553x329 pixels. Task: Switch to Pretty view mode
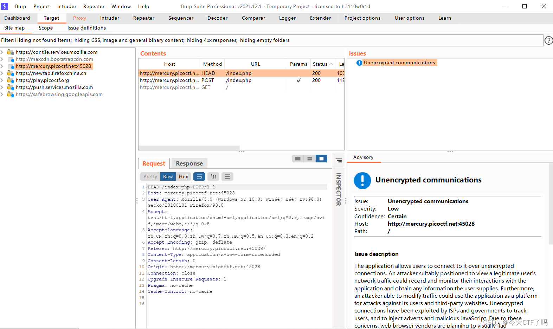coord(150,176)
